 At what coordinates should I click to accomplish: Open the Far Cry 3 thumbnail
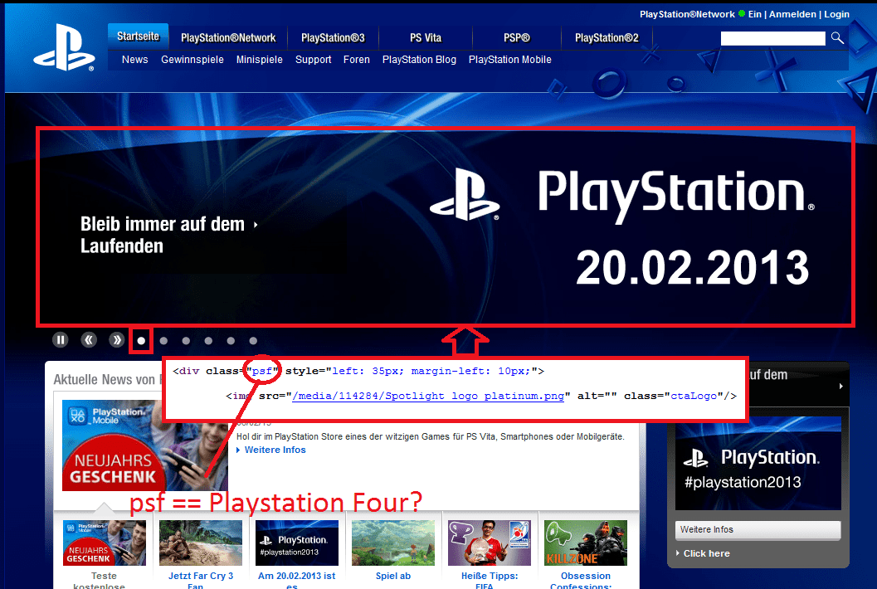pyautogui.click(x=201, y=543)
